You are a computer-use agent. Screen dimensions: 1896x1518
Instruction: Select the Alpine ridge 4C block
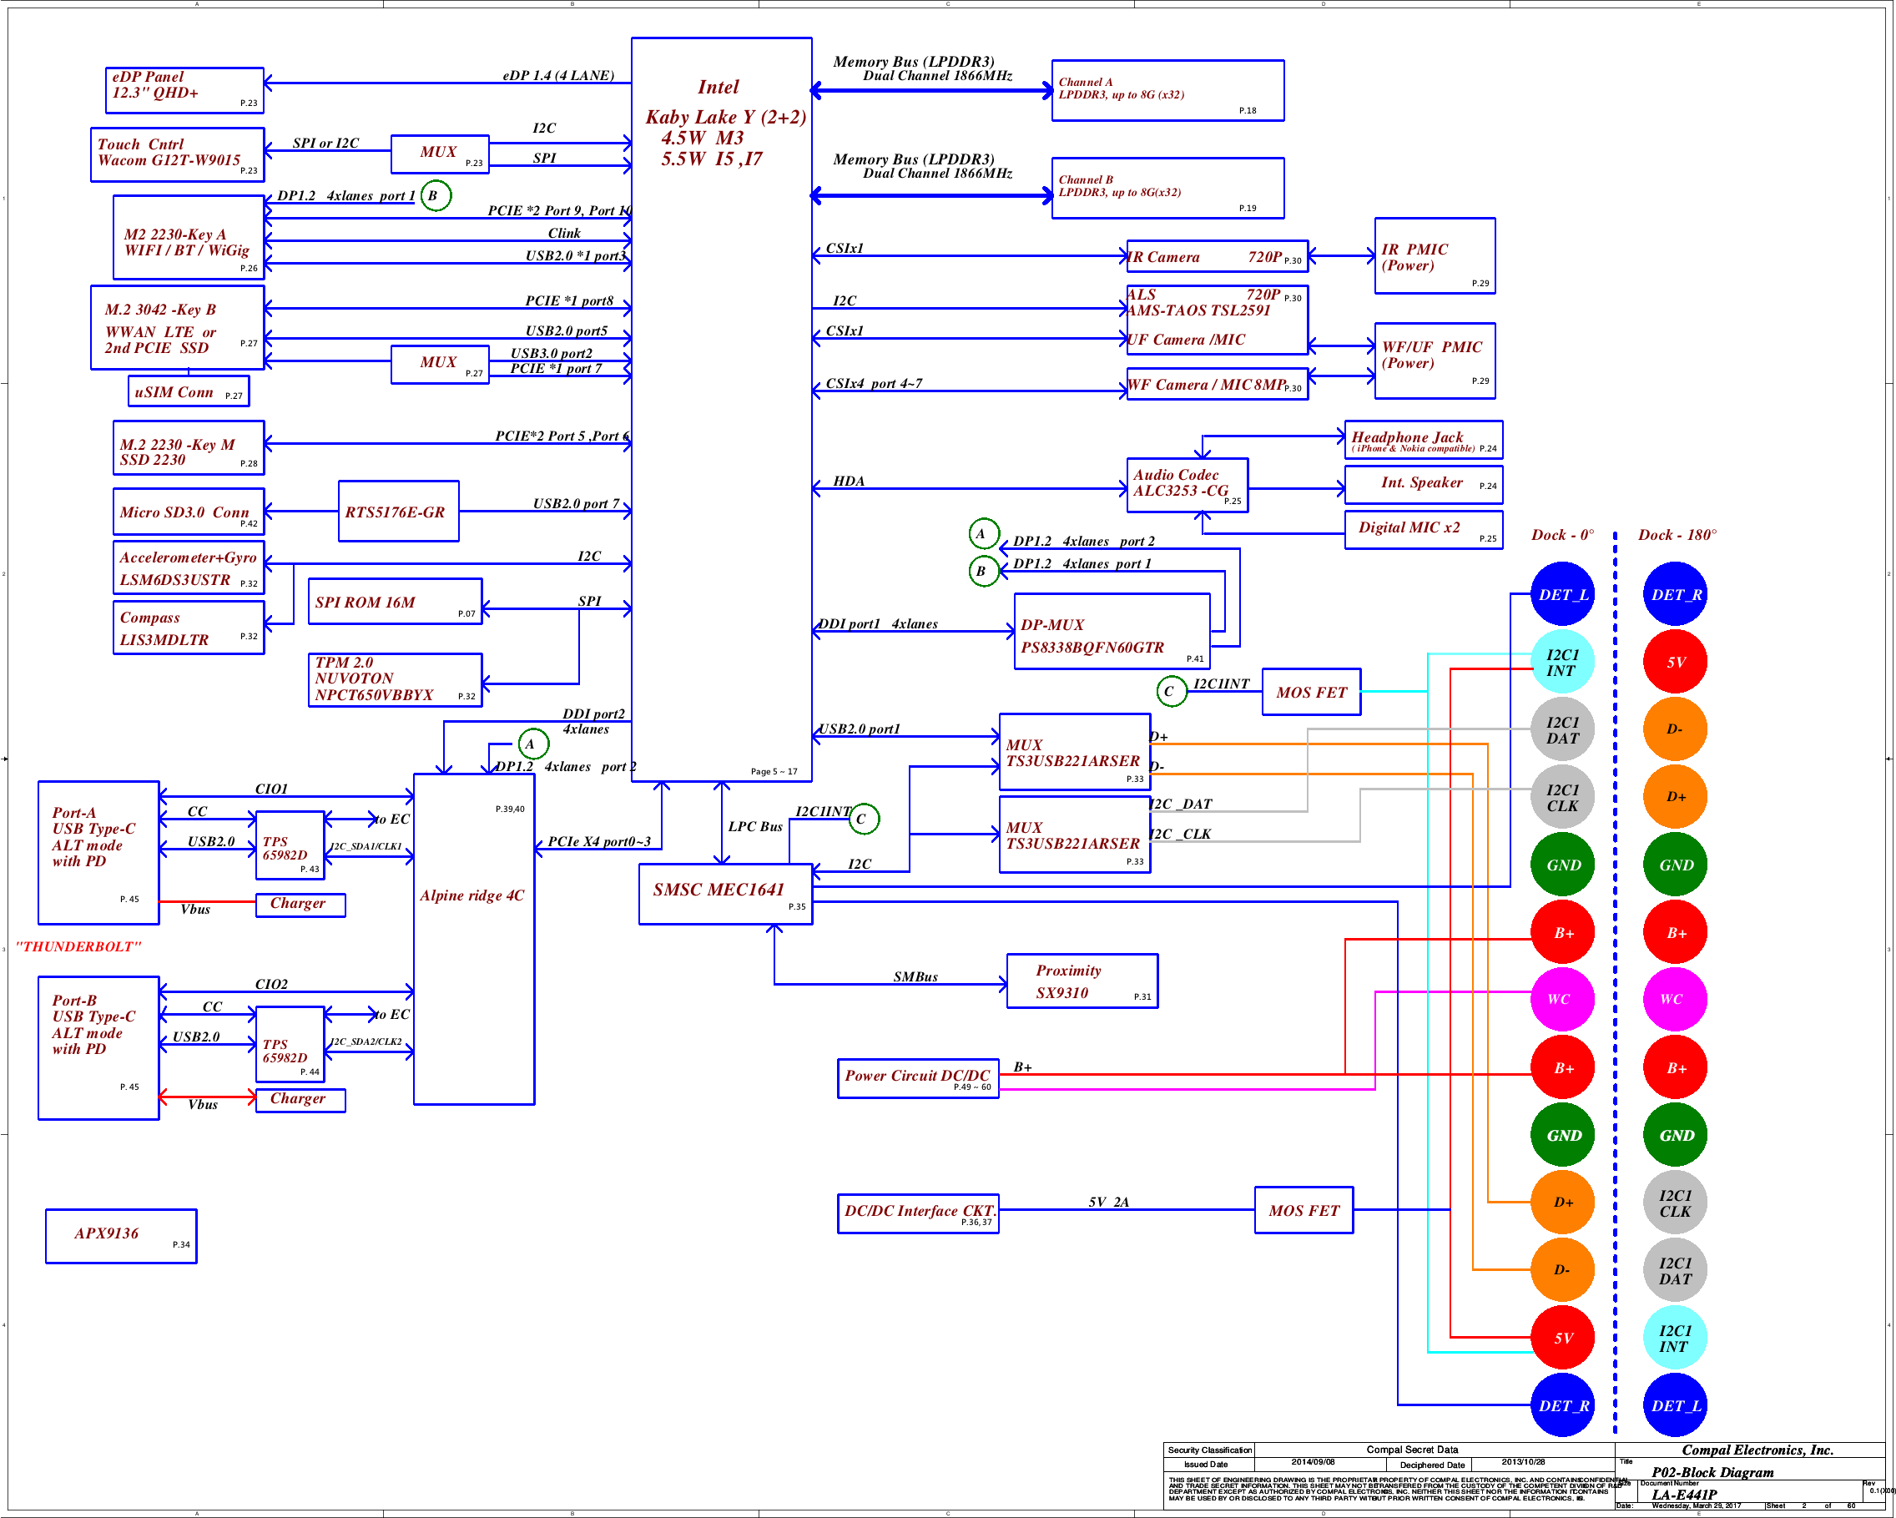click(x=474, y=938)
